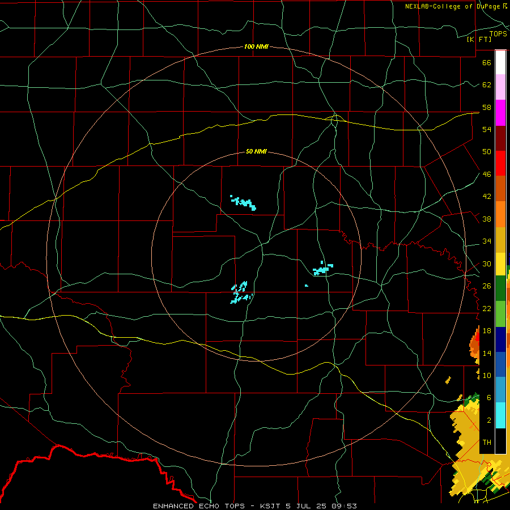Click the "ENHANCED ECHO TOPS" caption text
Screen dimensions: 510x510
199,506
